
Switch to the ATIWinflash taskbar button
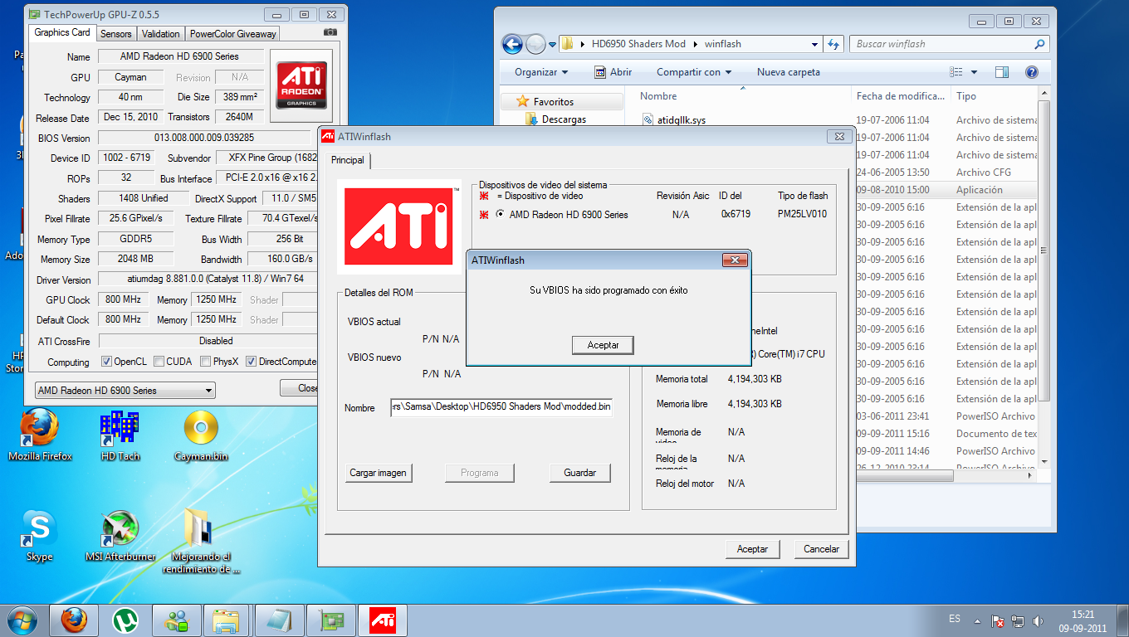383,620
